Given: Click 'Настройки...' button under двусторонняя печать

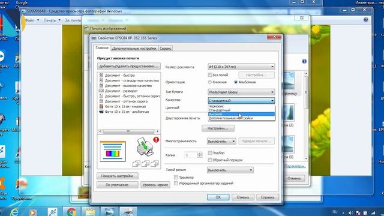Looking at the screenshot, I should 218,128.
